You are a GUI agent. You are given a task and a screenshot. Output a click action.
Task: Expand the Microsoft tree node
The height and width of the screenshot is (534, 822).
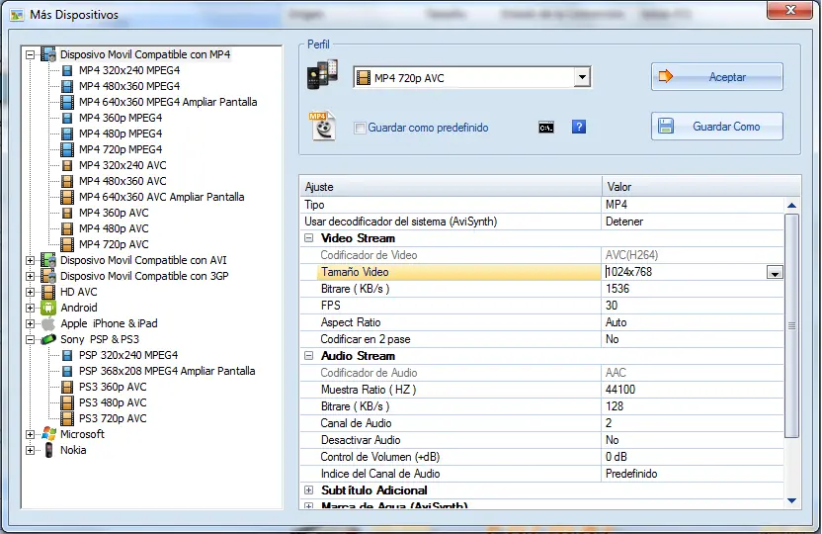(x=30, y=434)
